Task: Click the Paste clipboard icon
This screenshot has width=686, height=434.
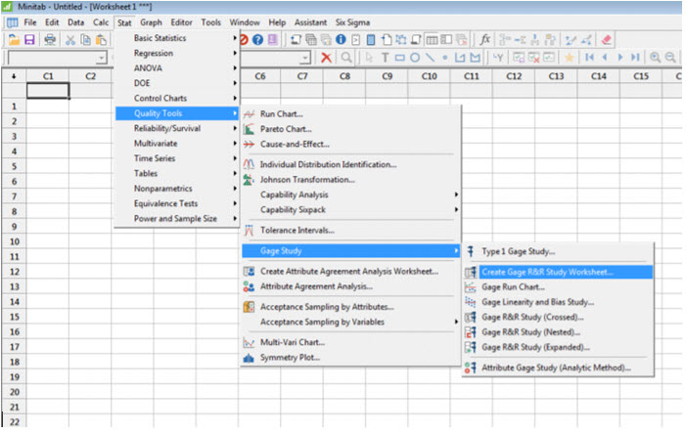Action: [101, 40]
